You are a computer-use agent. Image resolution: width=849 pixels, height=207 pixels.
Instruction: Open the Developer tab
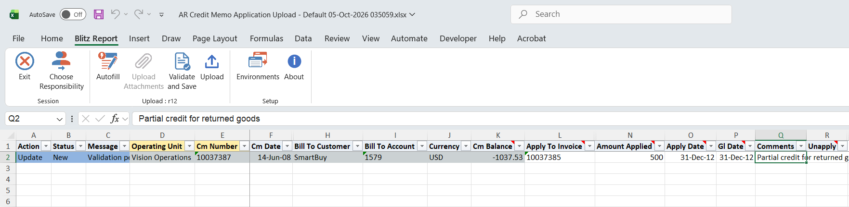point(458,38)
